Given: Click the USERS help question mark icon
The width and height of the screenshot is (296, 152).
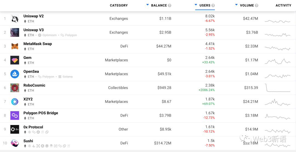Looking at the screenshot, I should [213, 5].
